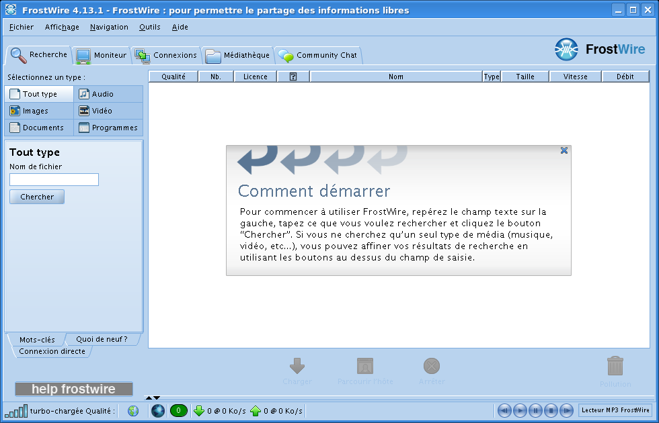This screenshot has width=659, height=423.
Task: Select the Audio search filter
Action: [108, 94]
